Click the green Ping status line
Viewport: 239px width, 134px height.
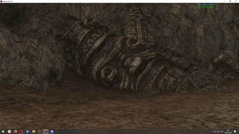point(206,7)
